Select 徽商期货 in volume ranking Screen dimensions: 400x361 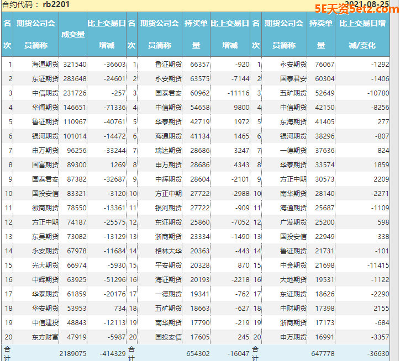[45, 208]
